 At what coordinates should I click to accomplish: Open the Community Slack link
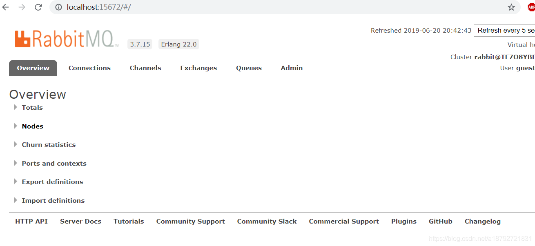pyautogui.click(x=267, y=221)
